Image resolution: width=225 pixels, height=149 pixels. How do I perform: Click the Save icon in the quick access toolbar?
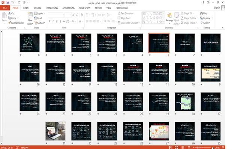tap(8, 2)
